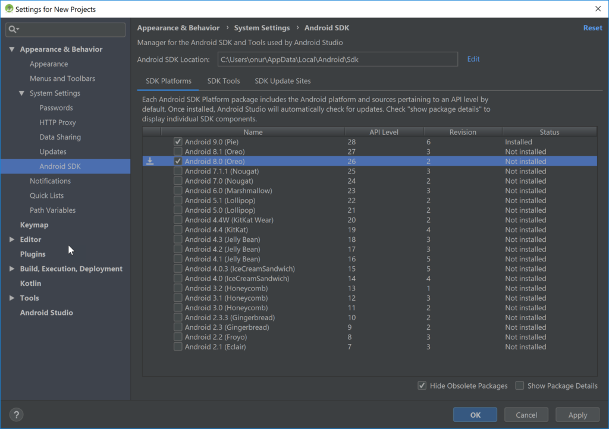Screen dimensions: 609x429
Task: Click the Android Studio logo in title bar
Action: pos(9,8)
